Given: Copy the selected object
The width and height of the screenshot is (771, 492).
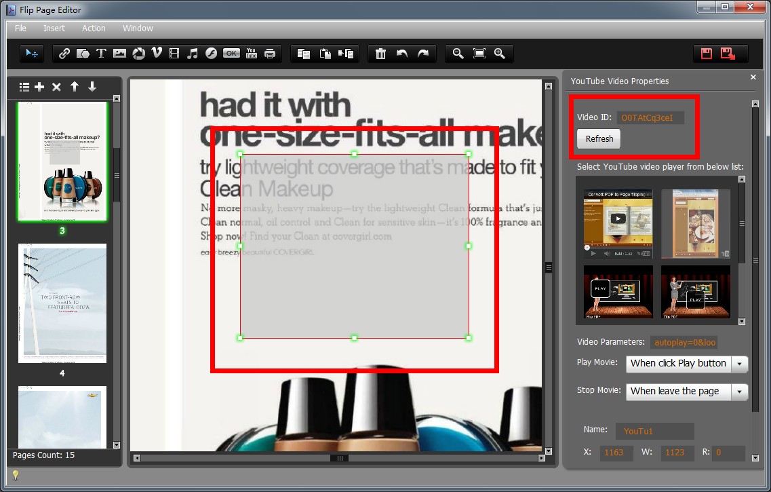Looking at the screenshot, I should coord(303,54).
